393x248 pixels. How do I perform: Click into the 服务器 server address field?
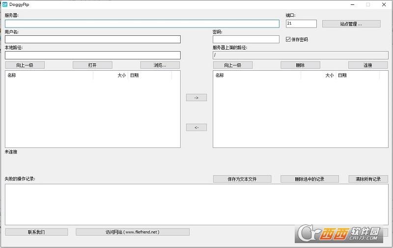click(142, 24)
